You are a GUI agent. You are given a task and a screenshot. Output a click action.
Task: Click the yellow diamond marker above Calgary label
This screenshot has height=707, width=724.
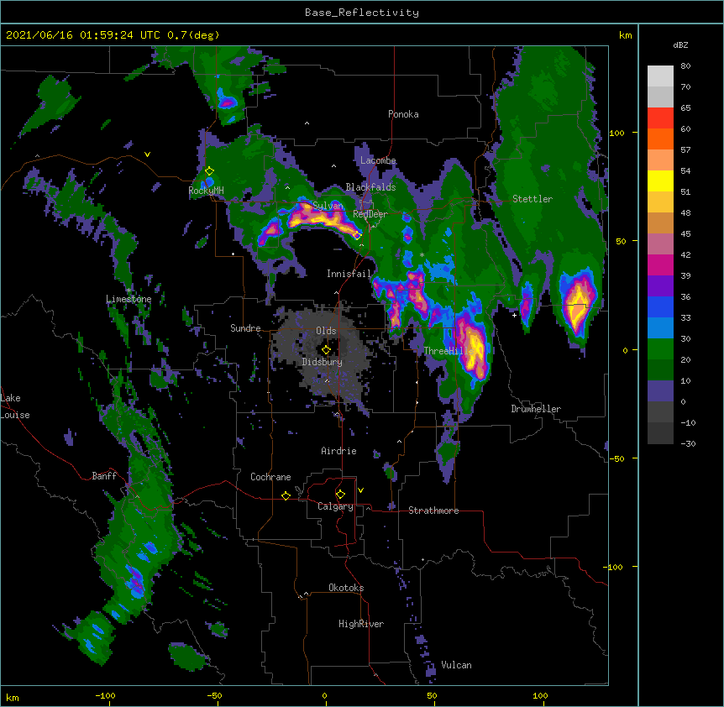click(340, 495)
